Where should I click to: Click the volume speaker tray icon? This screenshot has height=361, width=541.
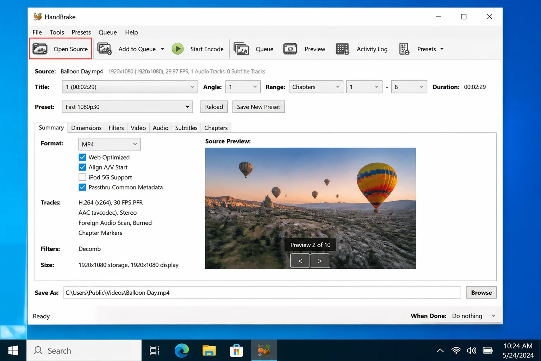coord(472,350)
